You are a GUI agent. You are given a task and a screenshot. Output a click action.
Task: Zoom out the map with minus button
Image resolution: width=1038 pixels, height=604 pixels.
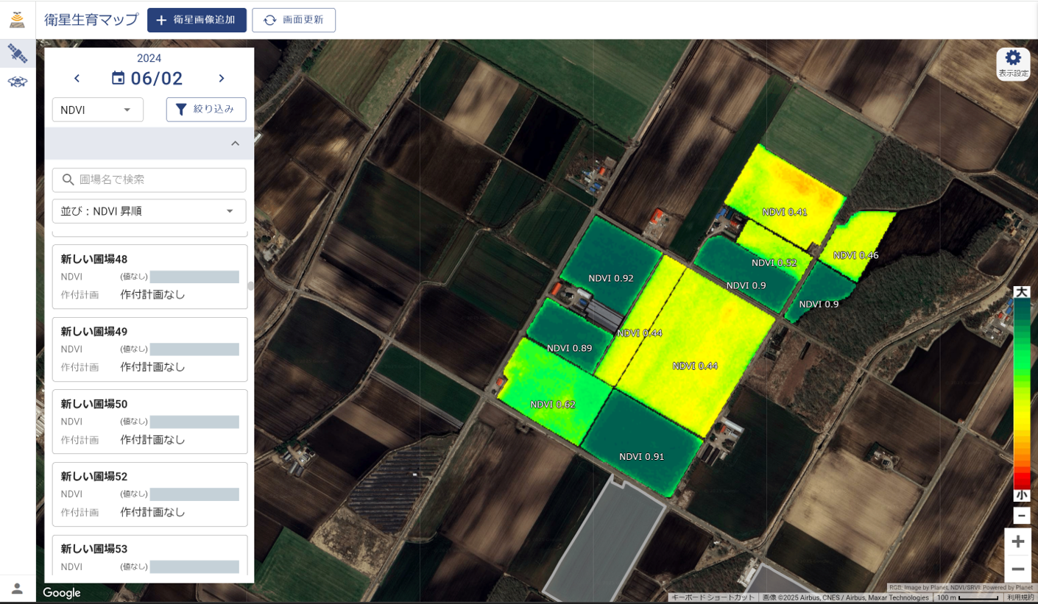tap(1017, 569)
